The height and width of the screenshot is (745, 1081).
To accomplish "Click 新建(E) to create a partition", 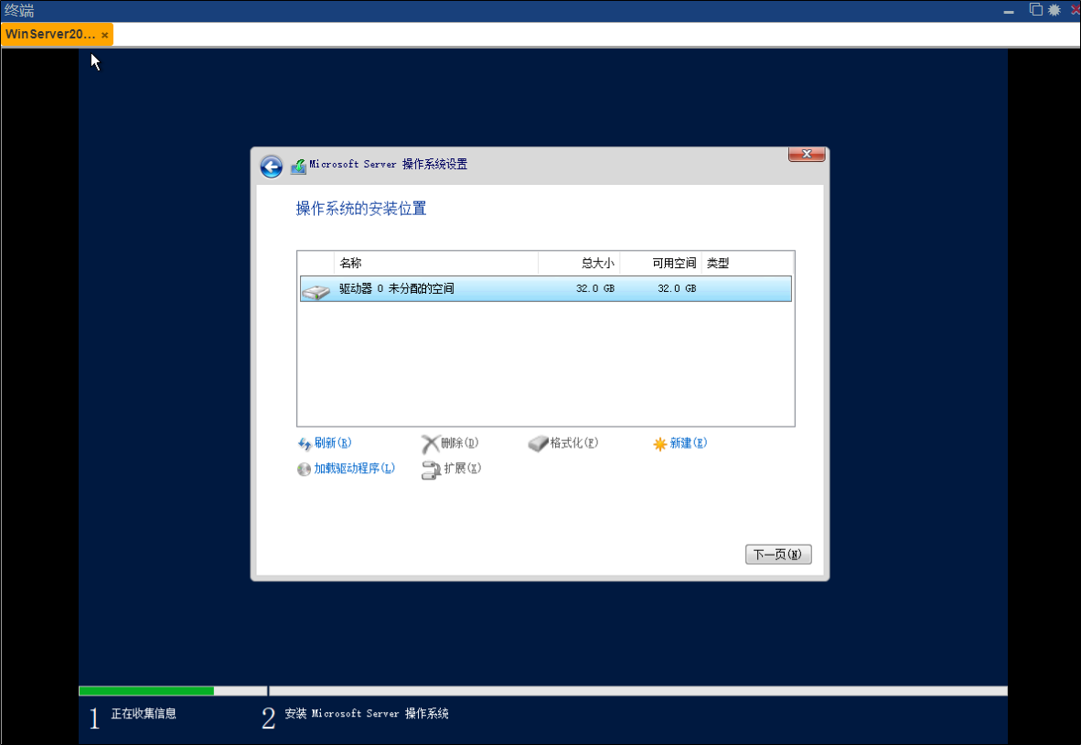I will coord(688,444).
